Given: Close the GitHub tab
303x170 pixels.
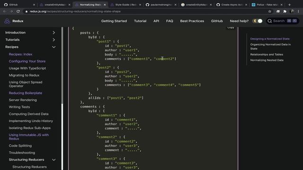Looking at the screenshot, I should [34, 5].
